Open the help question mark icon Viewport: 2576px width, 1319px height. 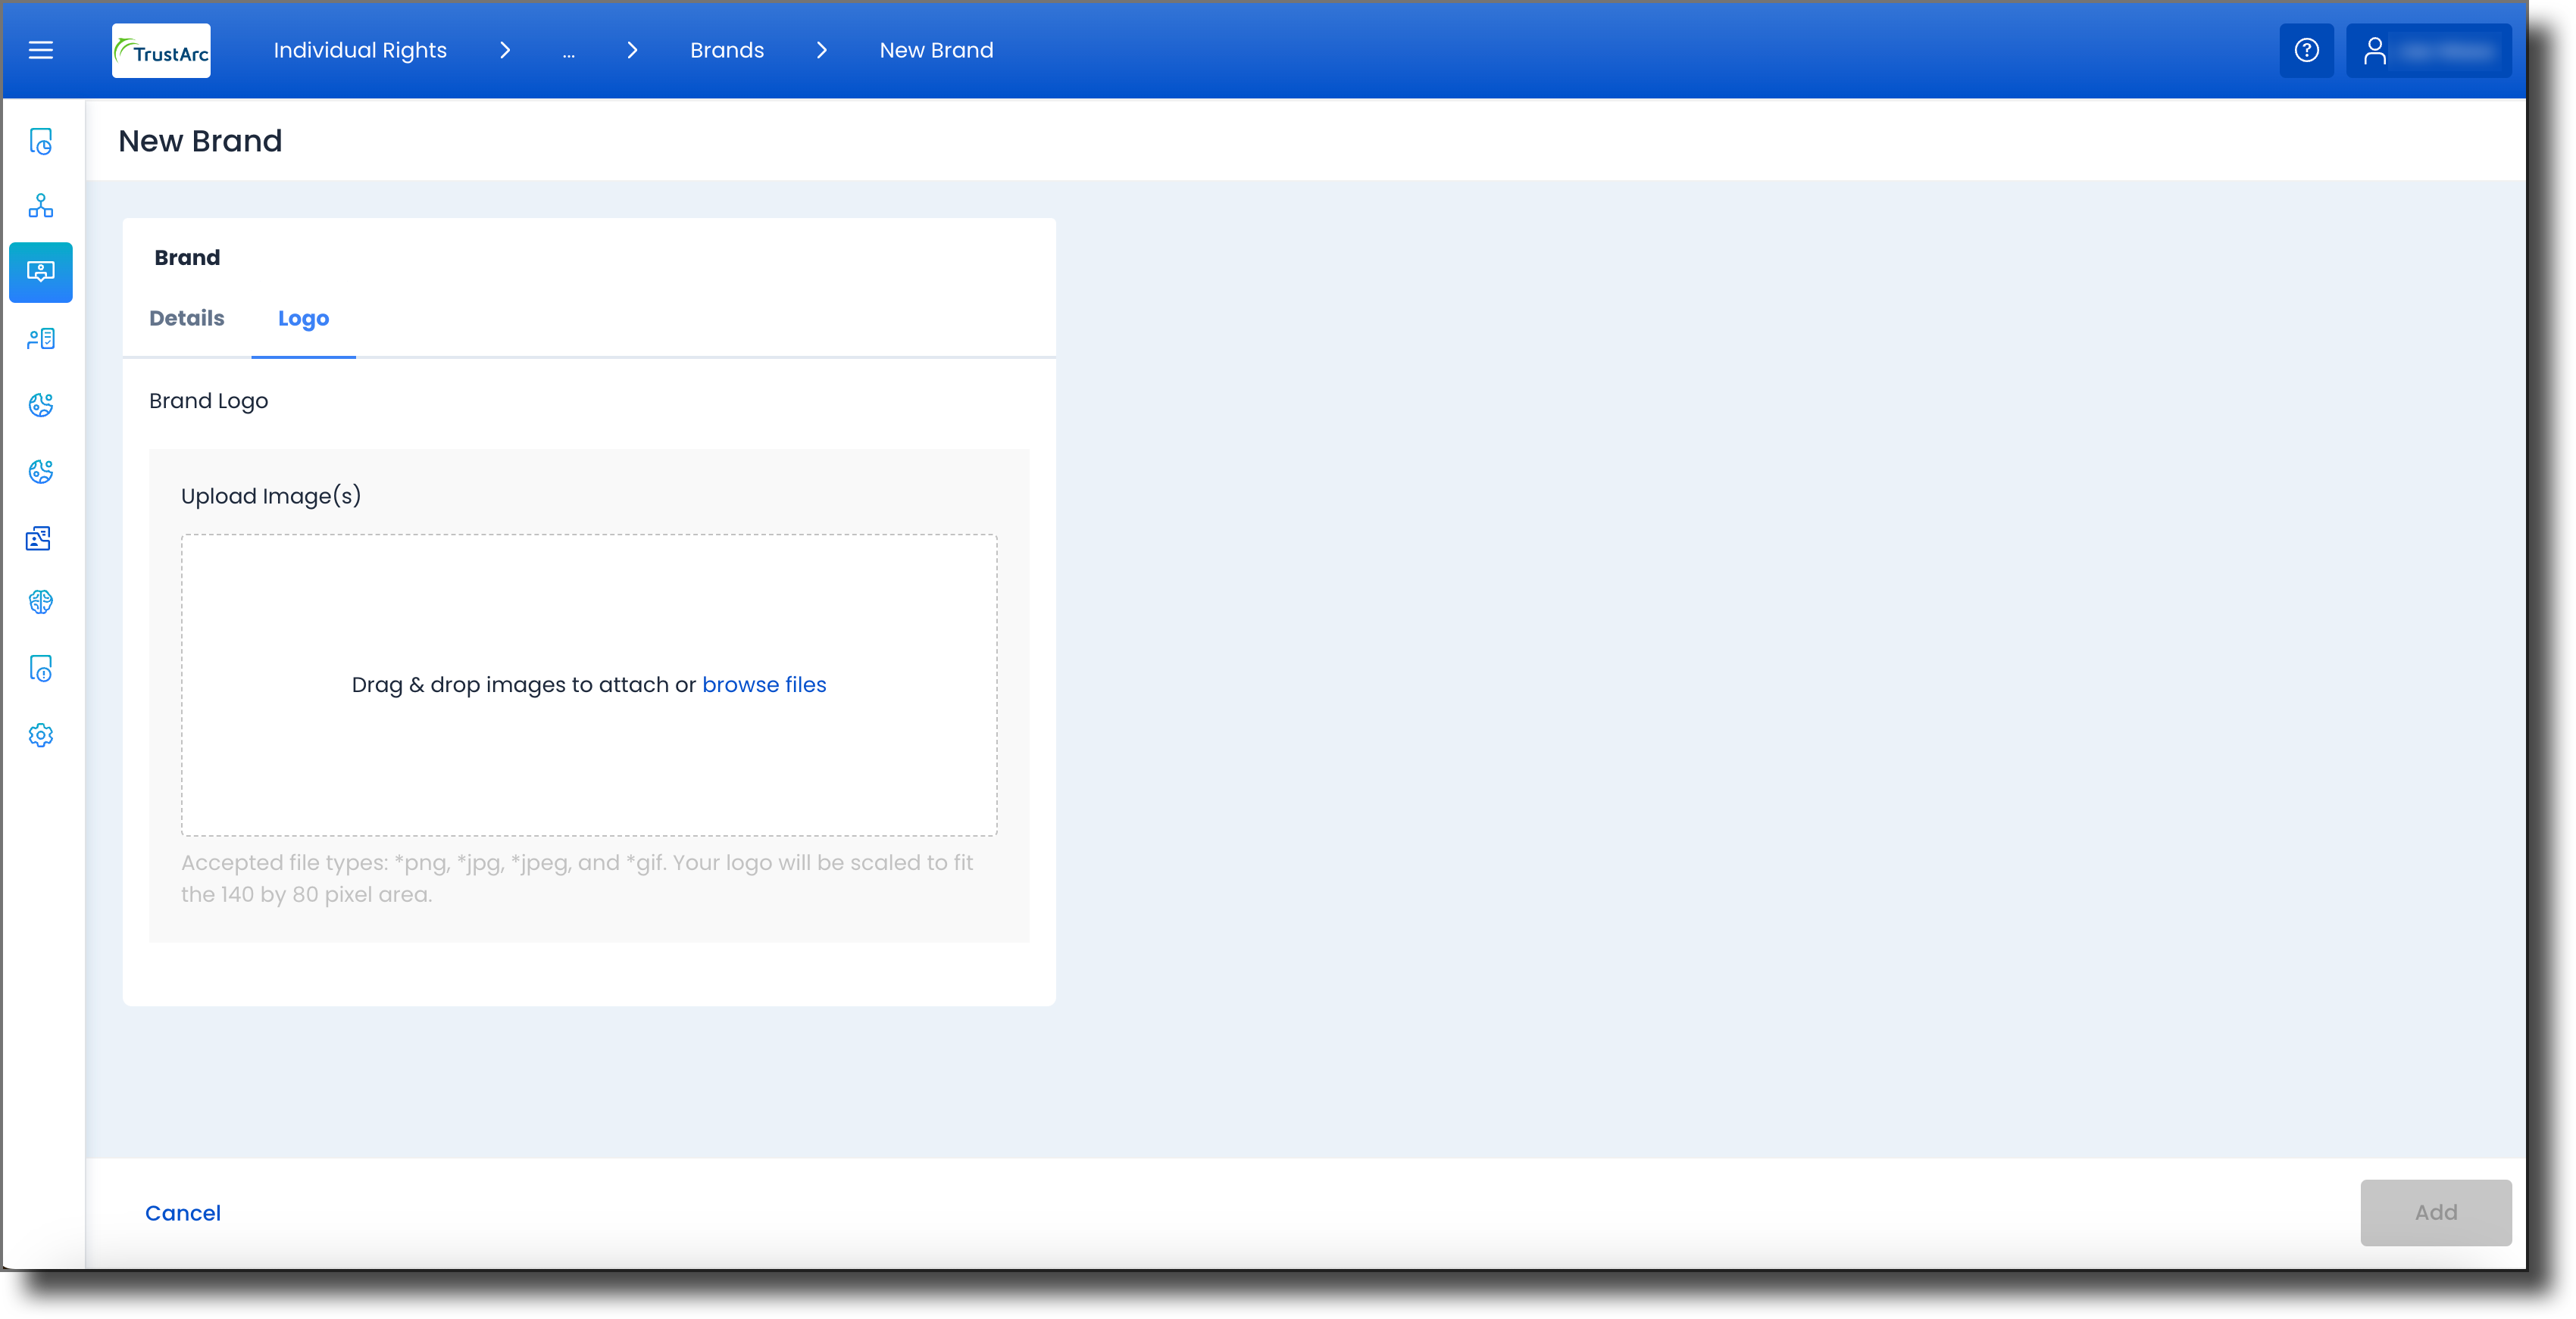[x=2306, y=50]
